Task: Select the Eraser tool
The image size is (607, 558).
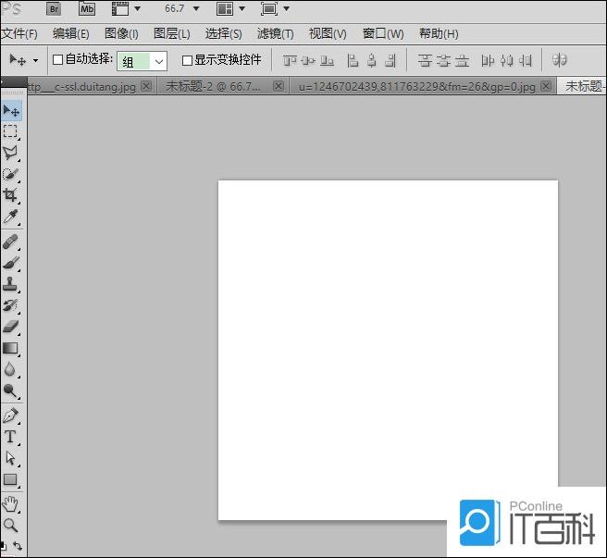Action: coord(11,326)
